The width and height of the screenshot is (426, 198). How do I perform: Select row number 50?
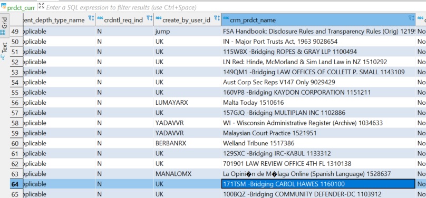pos(16,42)
